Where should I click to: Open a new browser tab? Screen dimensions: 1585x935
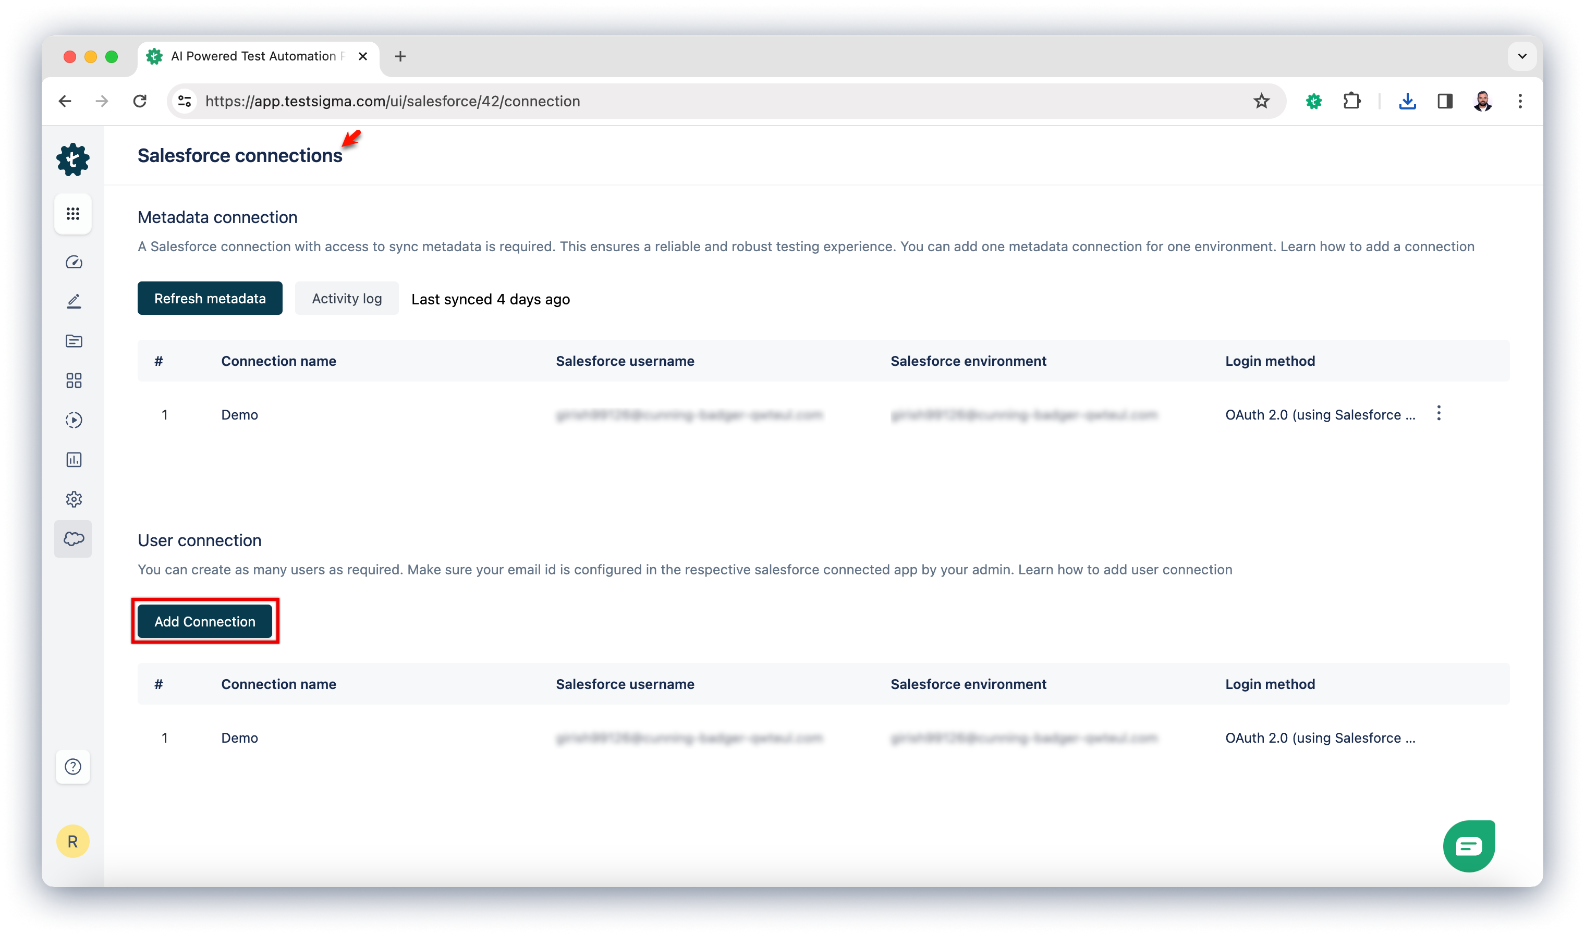(400, 56)
